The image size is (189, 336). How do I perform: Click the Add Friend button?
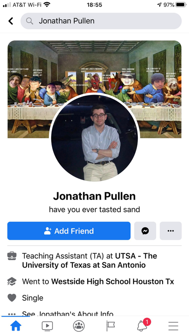point(69,231)
